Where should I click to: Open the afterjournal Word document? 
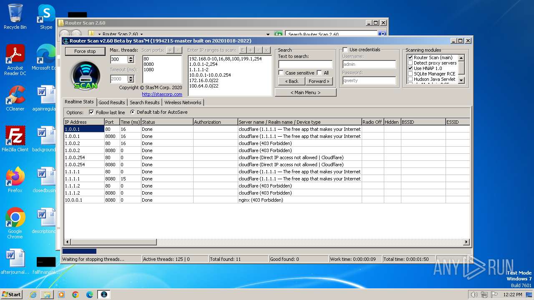pos(15,262)
